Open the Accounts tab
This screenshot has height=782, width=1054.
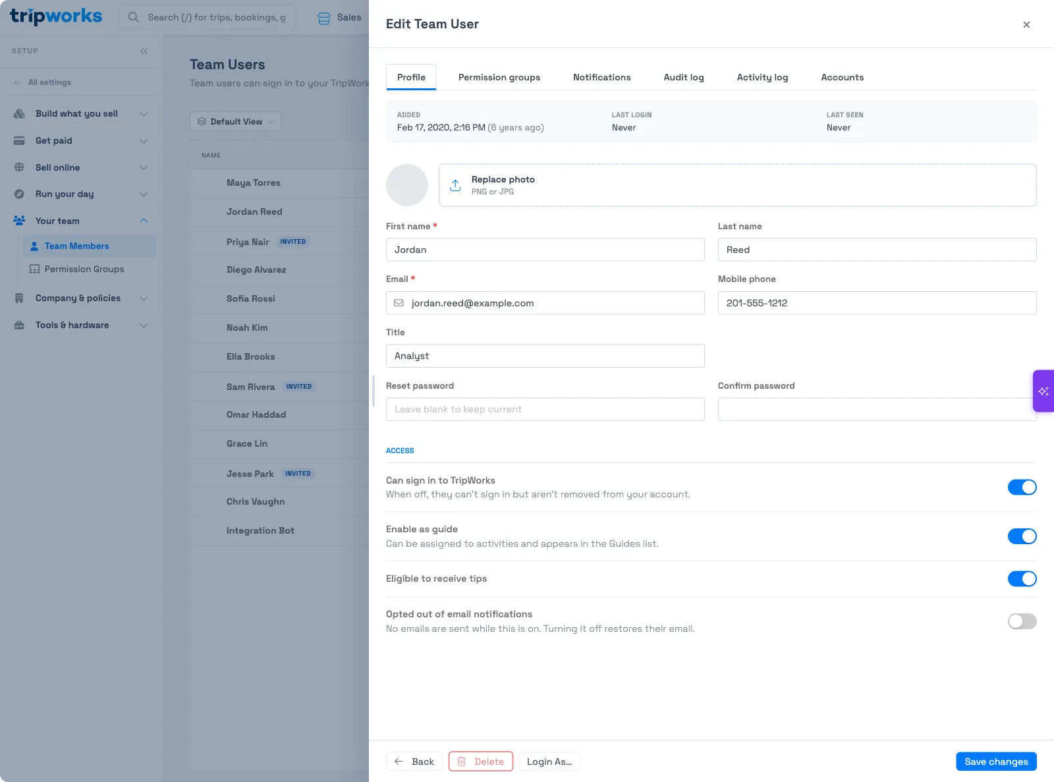coord(843,77)
